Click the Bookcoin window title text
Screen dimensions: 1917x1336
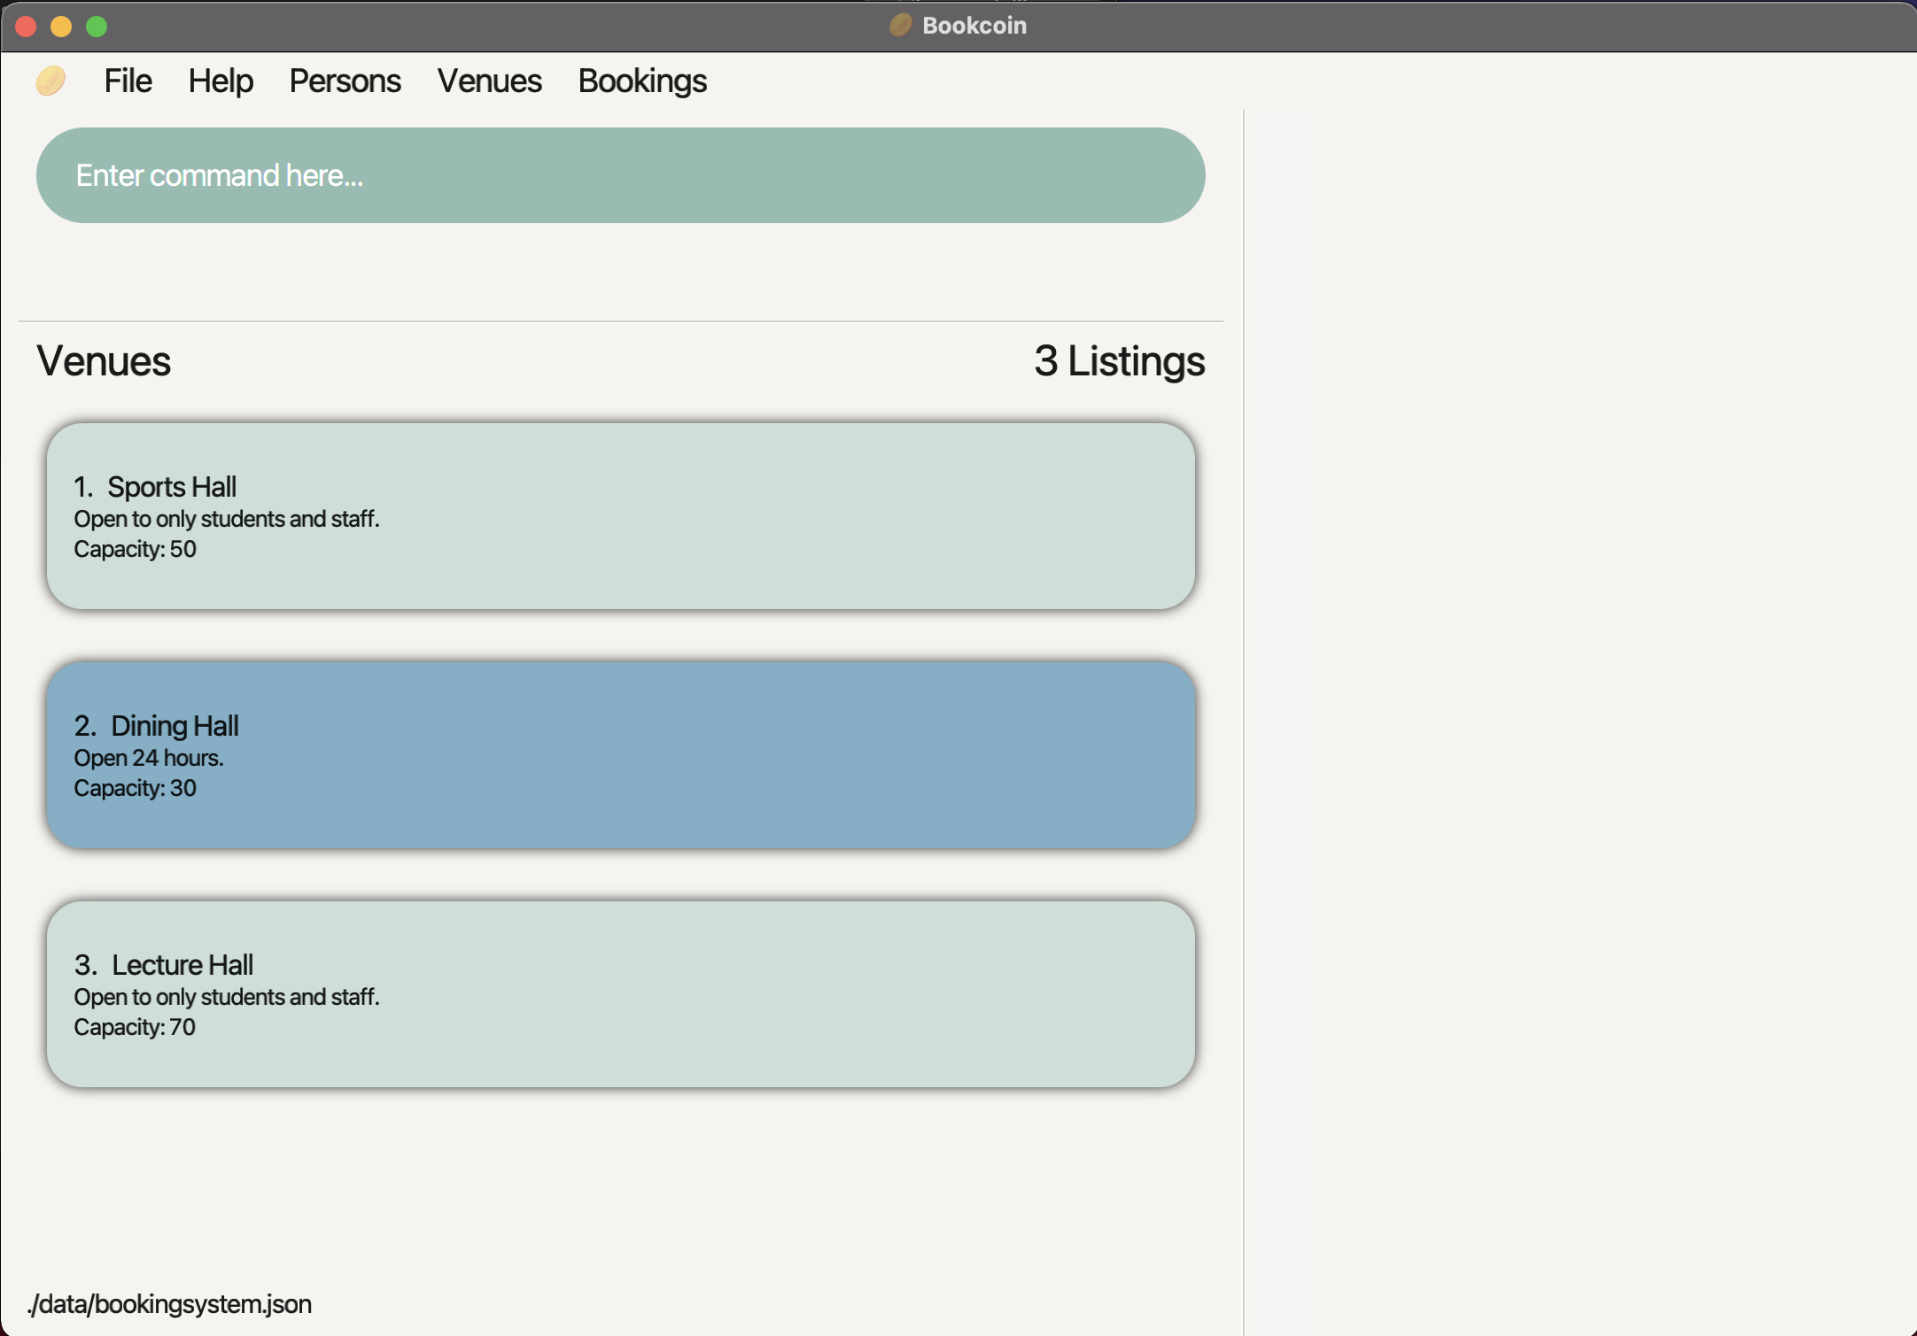coord(974,26)
